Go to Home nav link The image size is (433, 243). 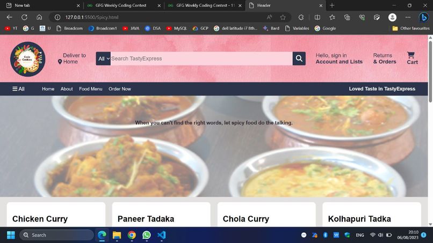coord(48,89)
